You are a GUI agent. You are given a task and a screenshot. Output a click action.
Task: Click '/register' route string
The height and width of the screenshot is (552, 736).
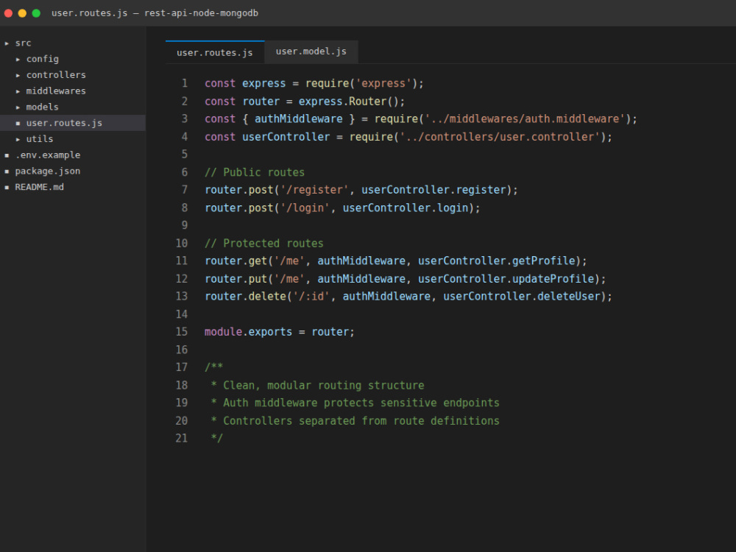coord(314,190)
